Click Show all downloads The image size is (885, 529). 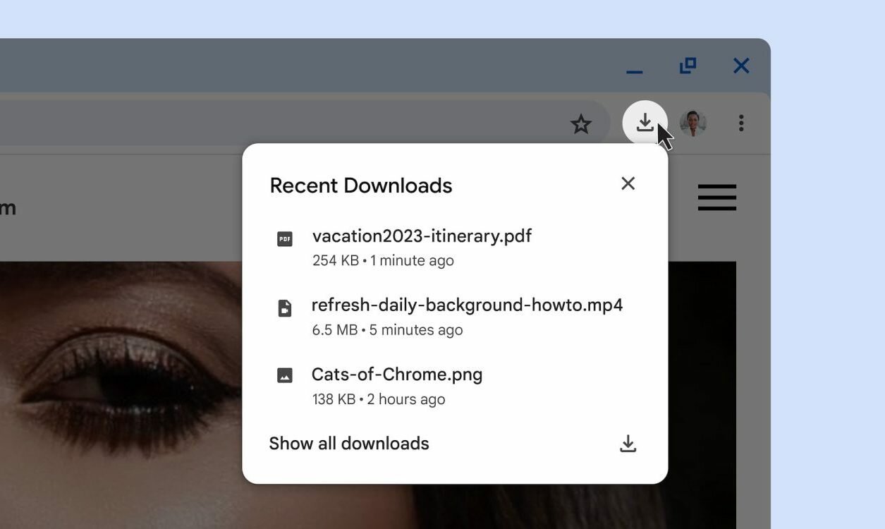coord(349,443)
